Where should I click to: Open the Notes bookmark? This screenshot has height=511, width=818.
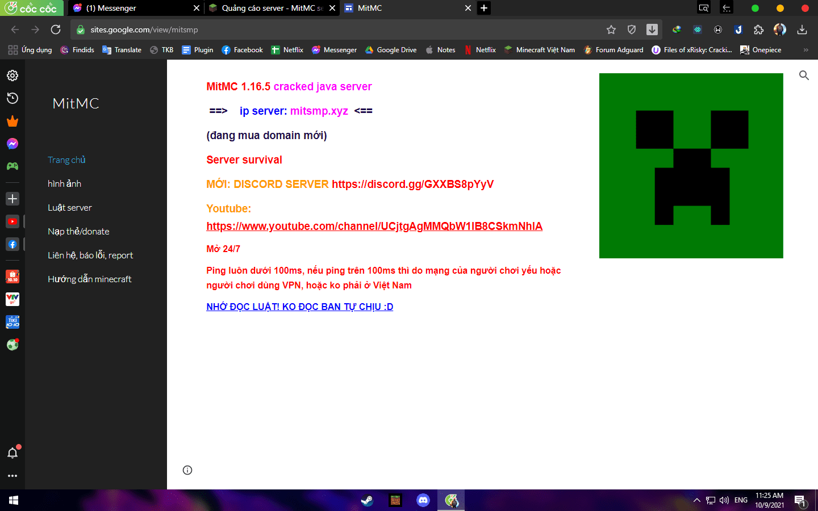click(x=440, y=50)
